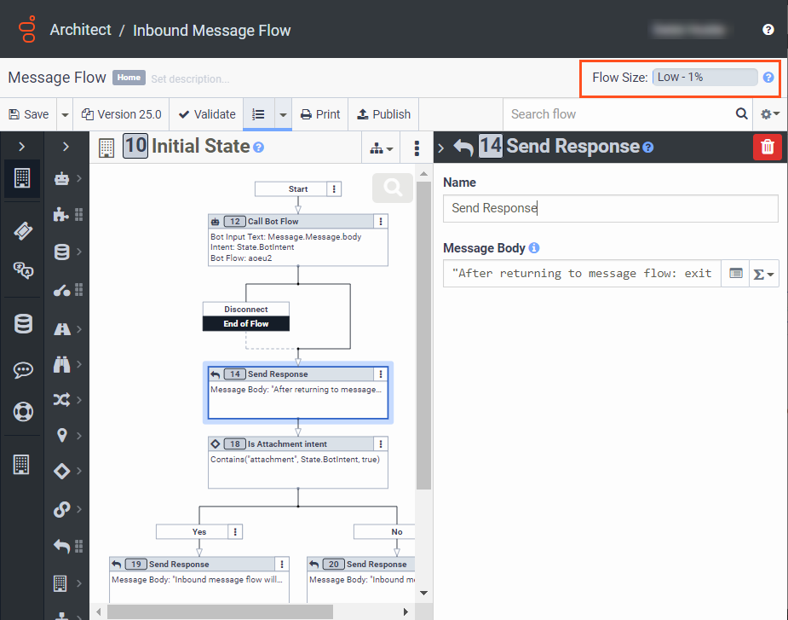
Task: Open the Call Bot Flow action menu
Action: [380, 222]
